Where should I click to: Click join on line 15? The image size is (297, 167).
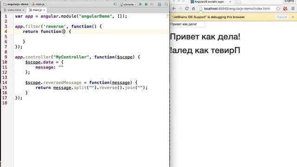pos(130,88)
